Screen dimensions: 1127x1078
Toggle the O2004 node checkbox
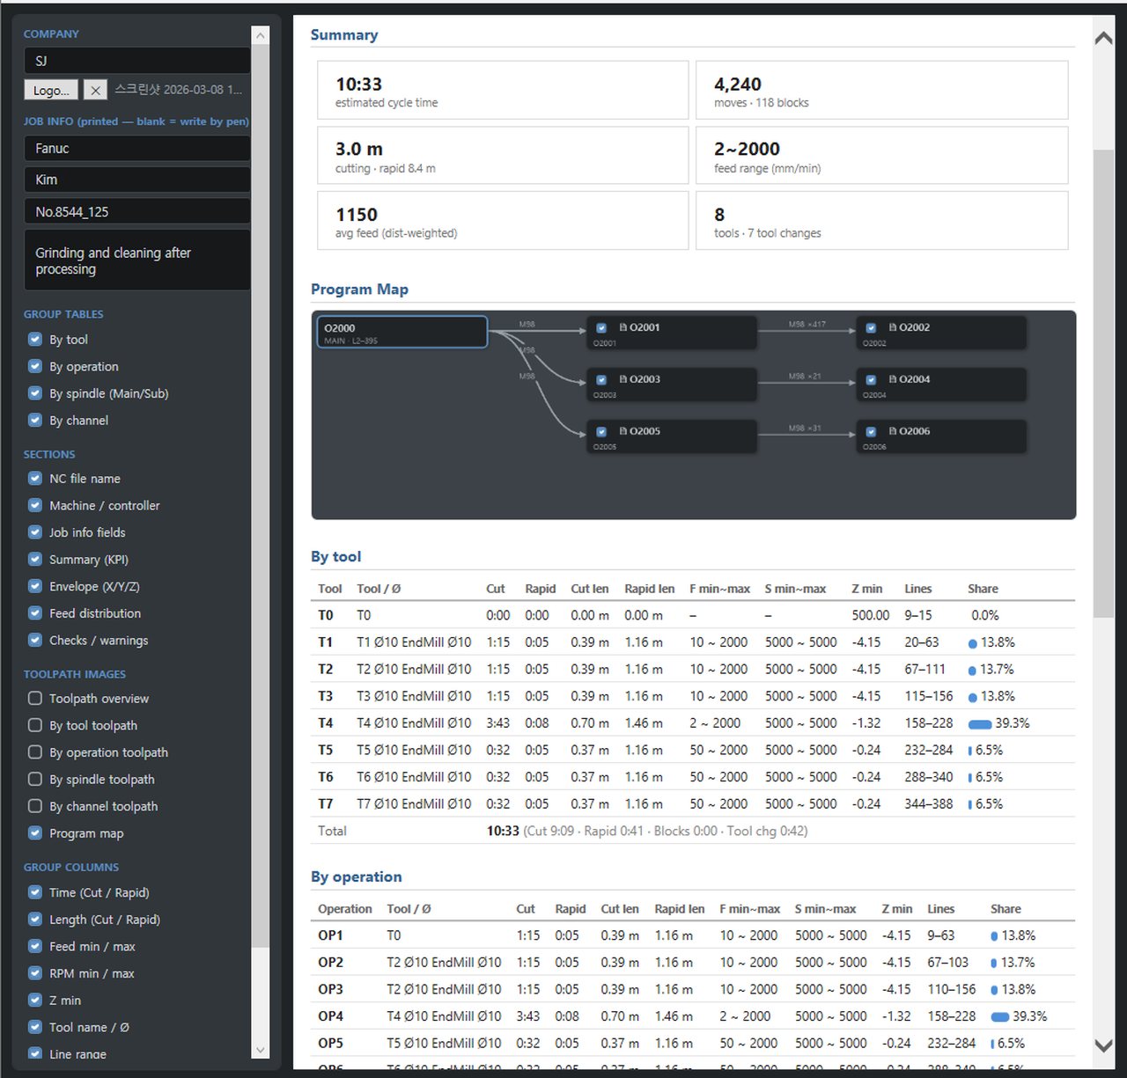tap(871, 379)
